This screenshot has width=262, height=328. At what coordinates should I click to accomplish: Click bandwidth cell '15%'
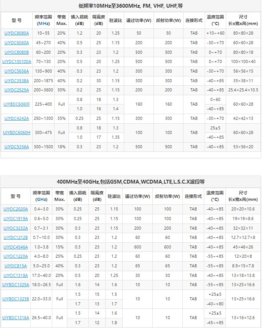60,247
